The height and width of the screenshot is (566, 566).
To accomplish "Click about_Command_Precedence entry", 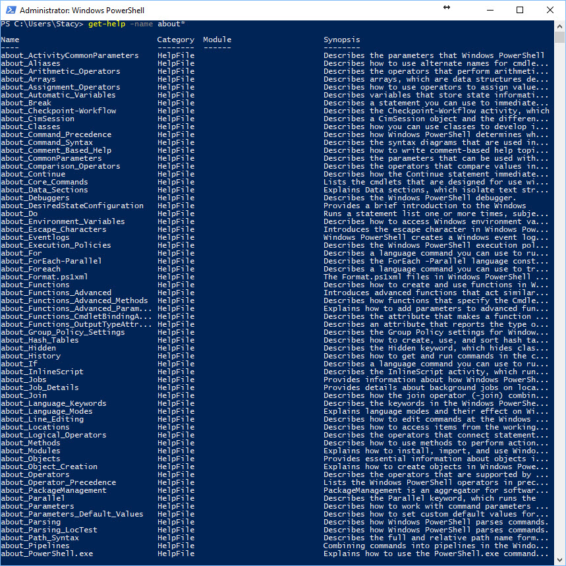I will coord(56,134).
